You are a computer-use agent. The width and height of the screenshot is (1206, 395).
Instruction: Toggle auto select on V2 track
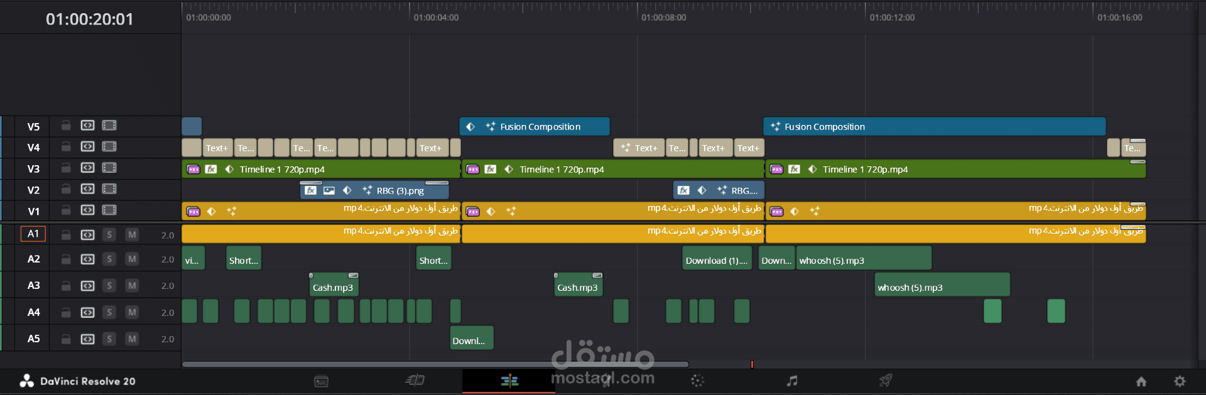(87, 189)
